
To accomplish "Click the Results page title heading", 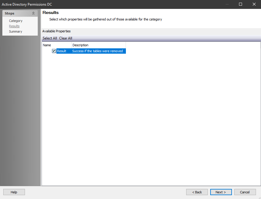I will [50, 12].
